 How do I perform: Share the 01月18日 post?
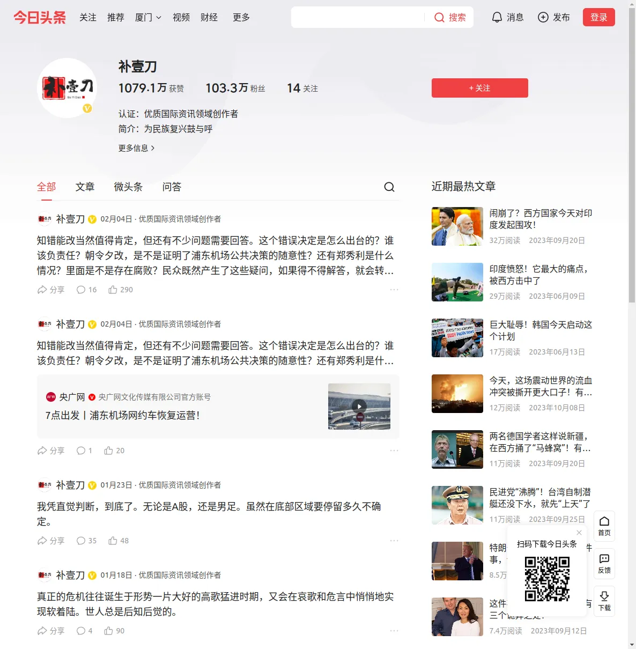click(51, 631)
